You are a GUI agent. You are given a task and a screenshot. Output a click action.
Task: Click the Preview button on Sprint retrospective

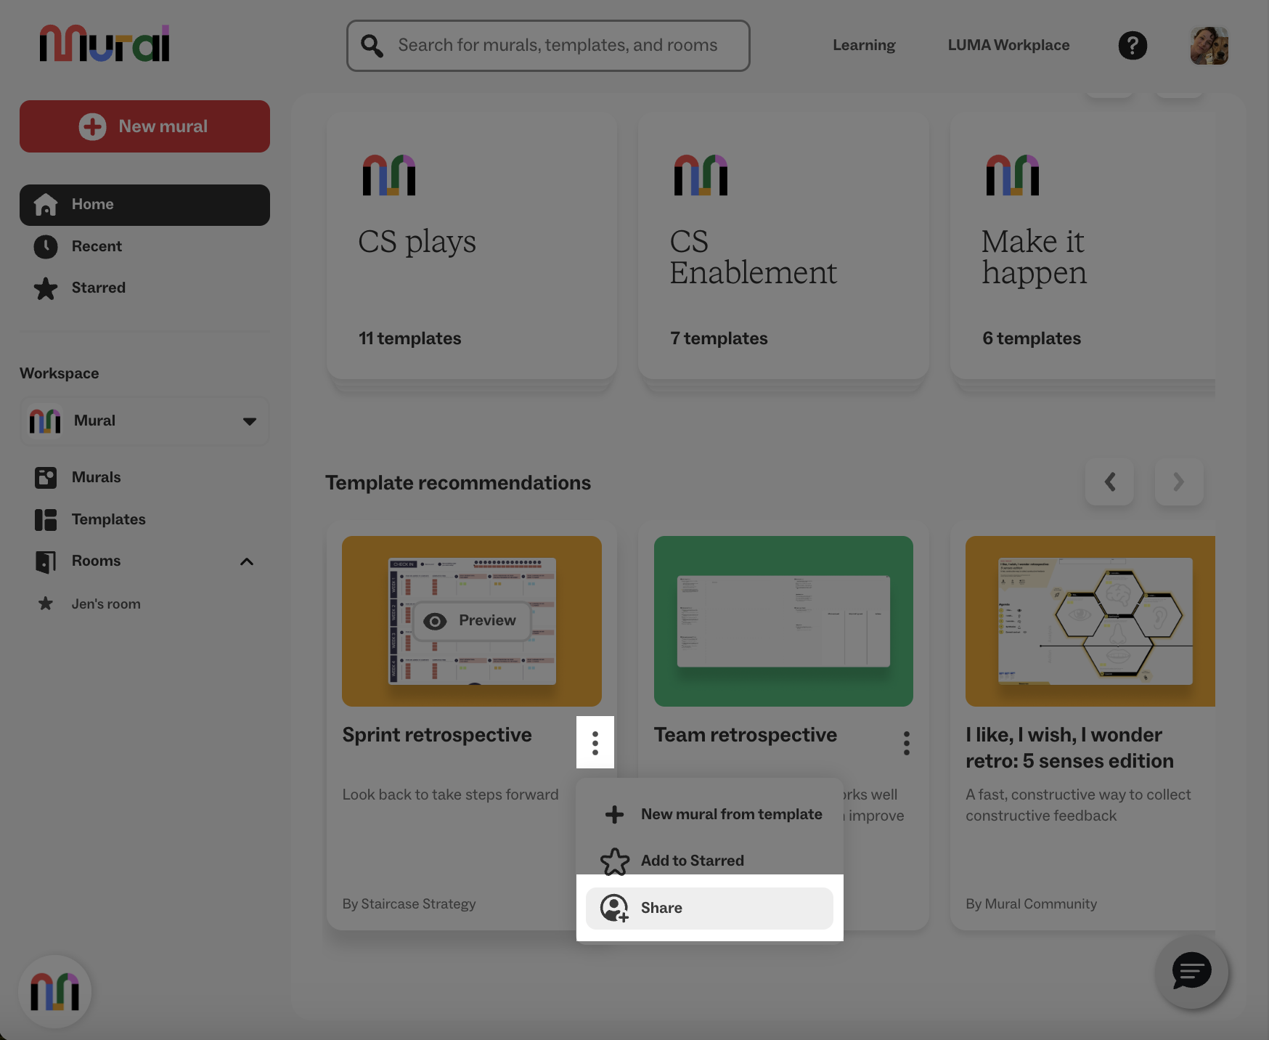(472, 621)
